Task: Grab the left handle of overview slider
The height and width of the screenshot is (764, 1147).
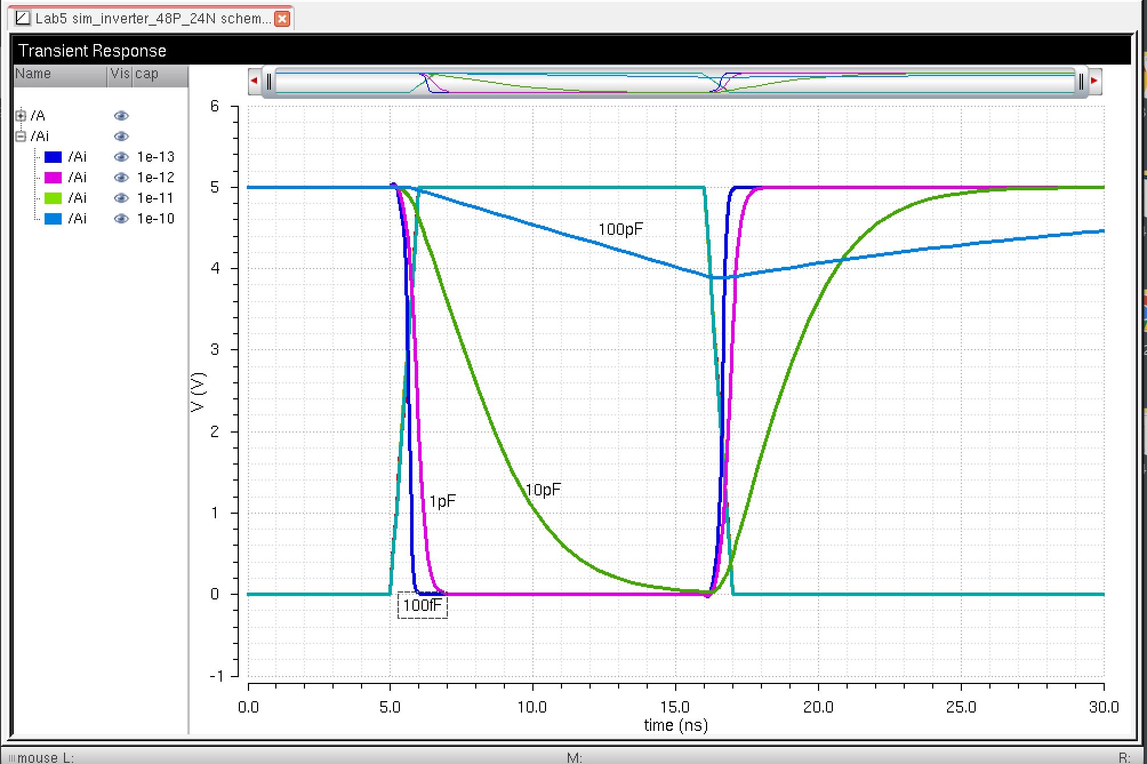Action: click(x=269, y=82)
